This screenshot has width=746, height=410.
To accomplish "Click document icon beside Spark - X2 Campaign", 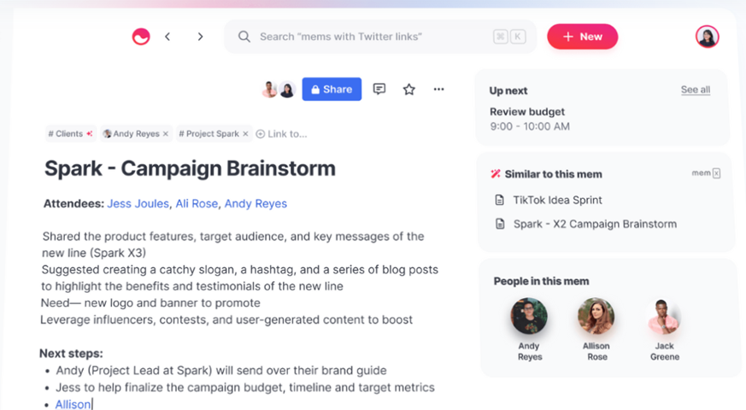I will click(x=500, y=224).
